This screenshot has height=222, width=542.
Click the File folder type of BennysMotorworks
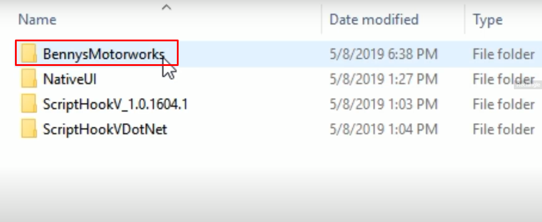click(x=503, y=54)
